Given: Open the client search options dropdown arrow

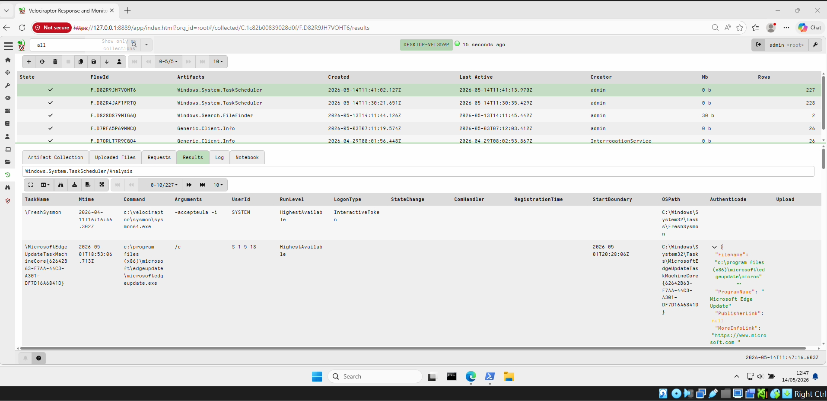Looking at the screenshot, I should [x=146, y=45].
